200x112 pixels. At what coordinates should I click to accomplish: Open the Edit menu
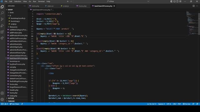pyautogui.click(x=11, y=1)
